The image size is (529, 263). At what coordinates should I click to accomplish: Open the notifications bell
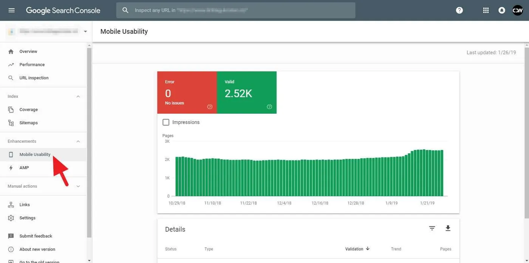[502, 10]
